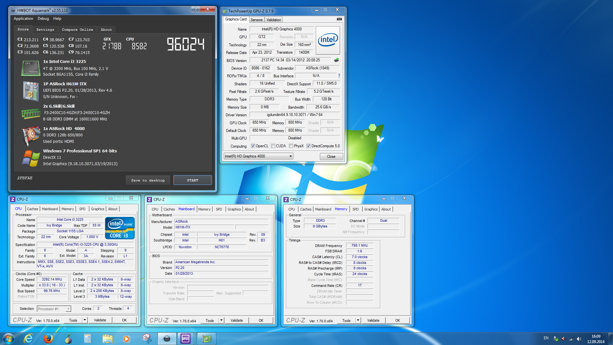Image resolution: width=613 pixels, height=345 pixels.
Task: Click the Intel Core i3 badge in CPU-Z
Action: 120,228
